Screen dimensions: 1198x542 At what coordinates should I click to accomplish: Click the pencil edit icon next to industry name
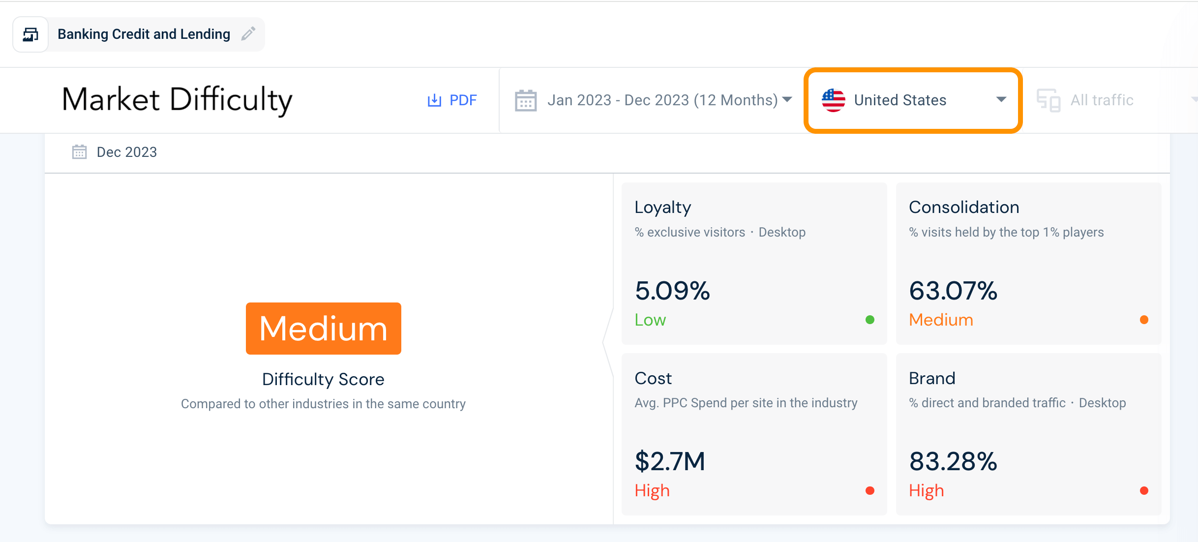248,34
